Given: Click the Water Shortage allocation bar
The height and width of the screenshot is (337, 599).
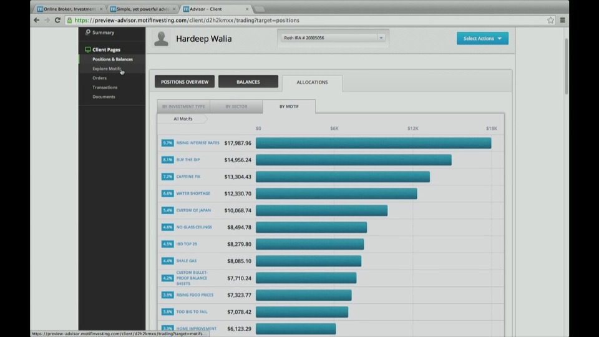Looking at the screenshot, I should point(336,193).
